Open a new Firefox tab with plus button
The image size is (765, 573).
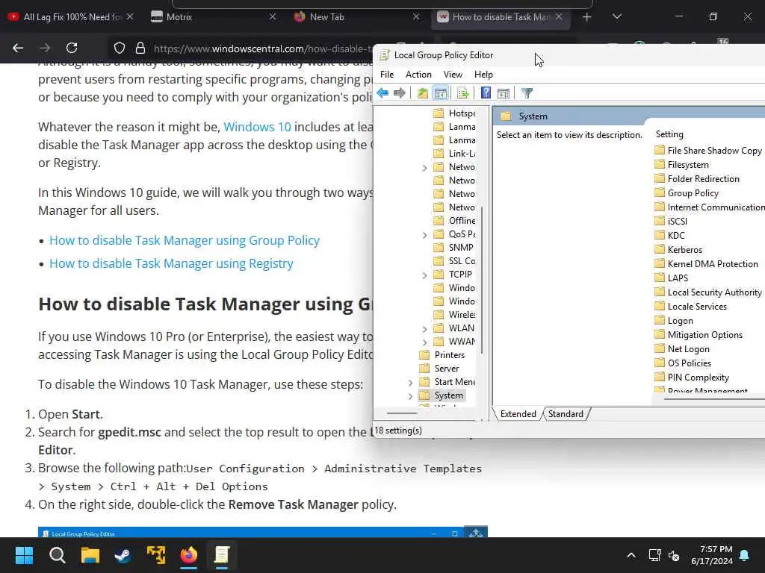coord(587,17)
